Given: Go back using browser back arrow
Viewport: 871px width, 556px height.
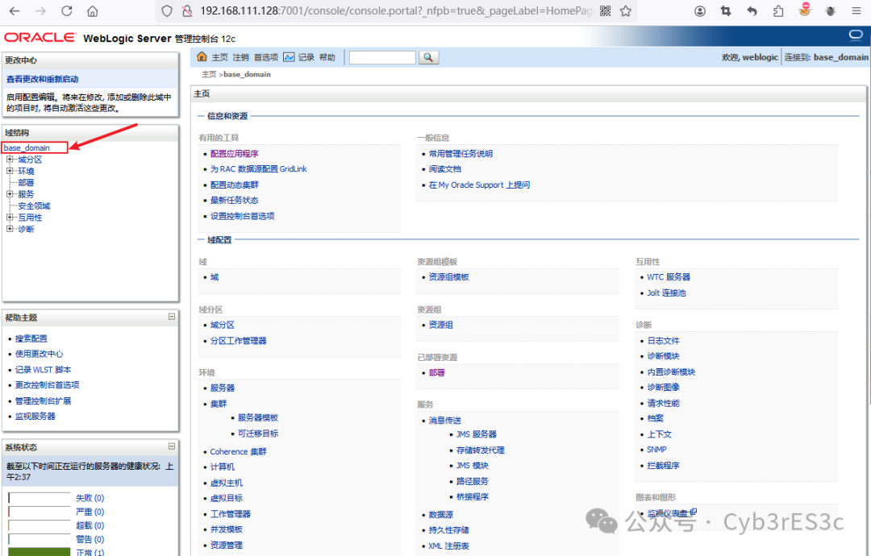Looking at the screenshot, I should [x=15, y=10].
